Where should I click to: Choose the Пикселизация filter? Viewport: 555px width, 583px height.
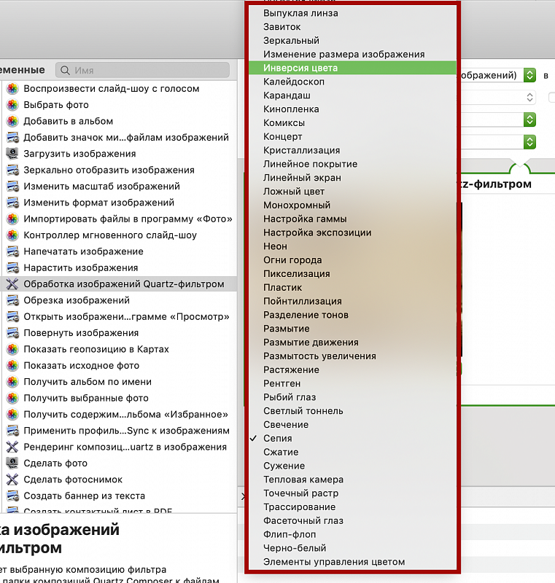tap(352, 274)
